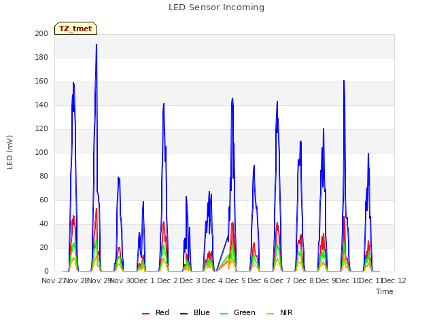Click the Dec 3 x-axis label
The width and height of the screenshot is (435, 326).
[x=190, y=280]
